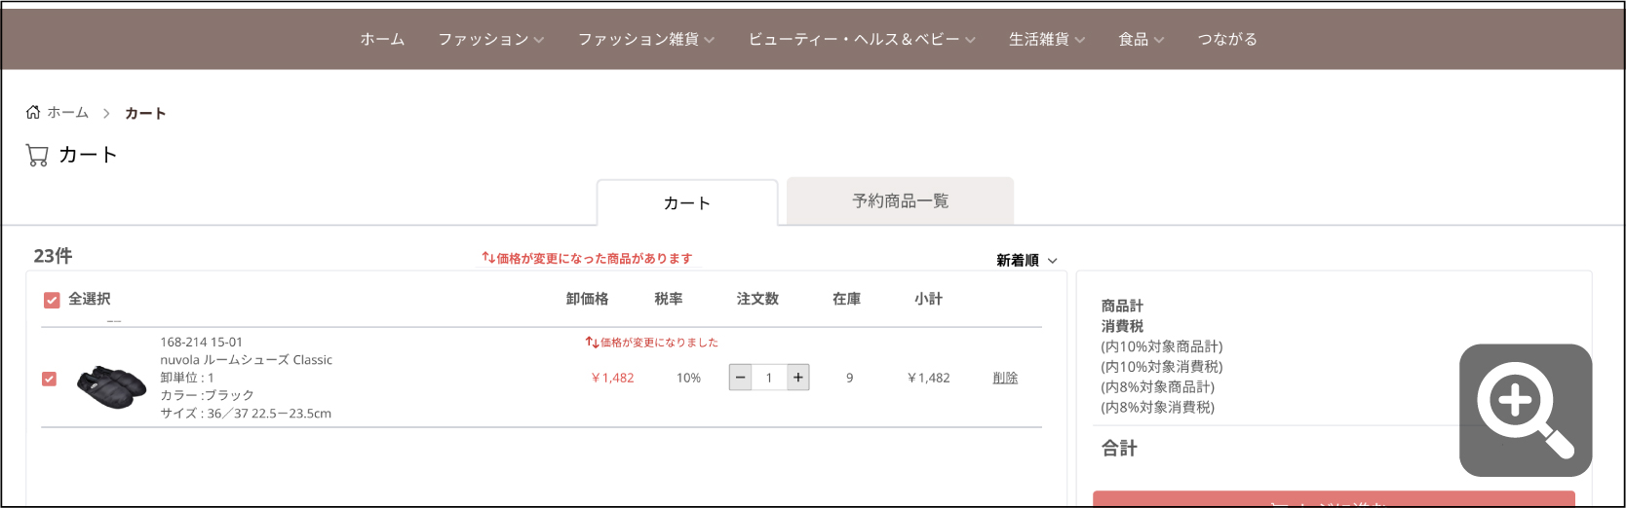The image size is (1626, 508).
Task: Click the price-change arrows icon above ￥1,482
Action: (591, 343)
